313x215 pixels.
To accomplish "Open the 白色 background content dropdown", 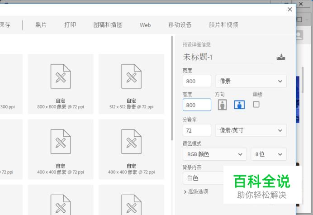I will pos(203,178).
